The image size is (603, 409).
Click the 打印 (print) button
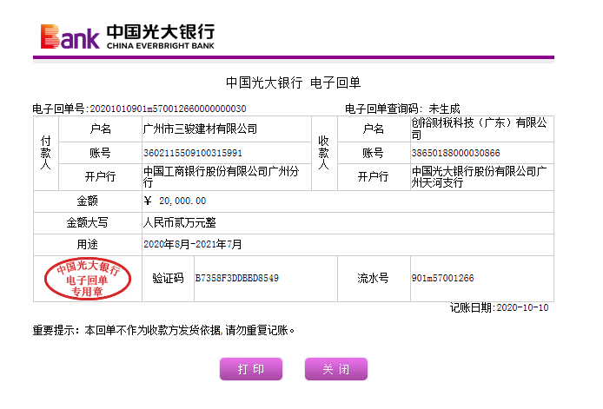tap(251, 369)
